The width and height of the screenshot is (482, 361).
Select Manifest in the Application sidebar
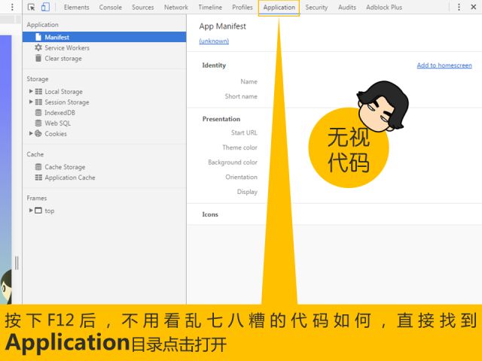point(104,37)
